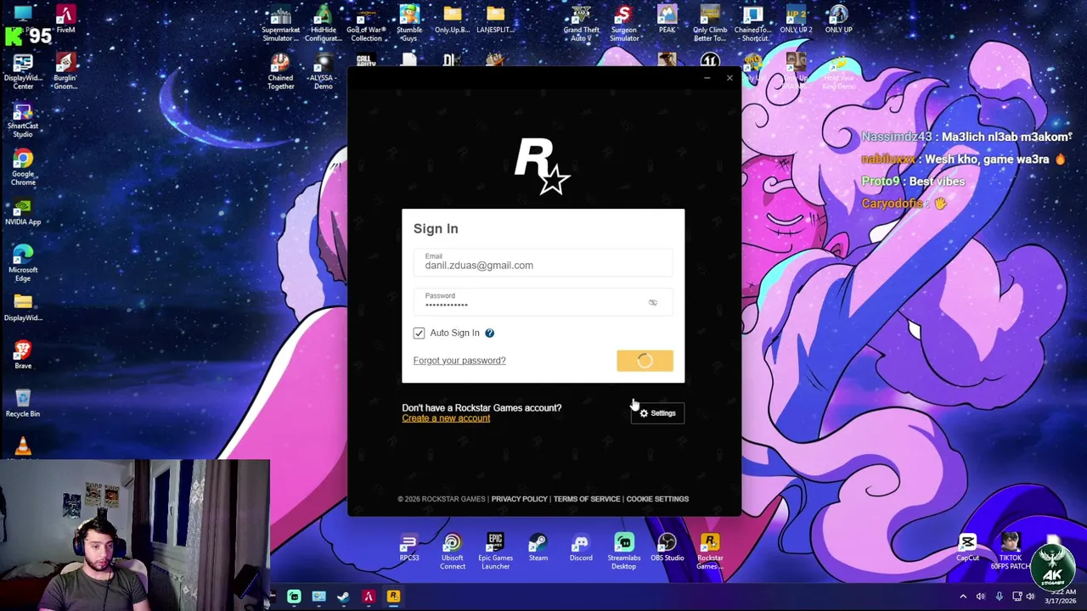The width and height of the screenshot is (1087, 611).
Task: Select the NVIDIA App desktop icon
Action: [x=23, y=212]
